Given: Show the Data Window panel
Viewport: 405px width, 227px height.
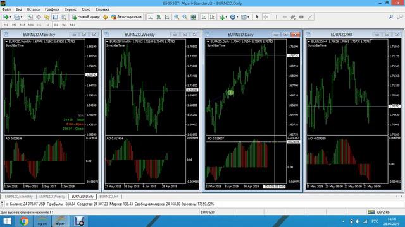Looking at the screenshot, I should coord(39,17).
